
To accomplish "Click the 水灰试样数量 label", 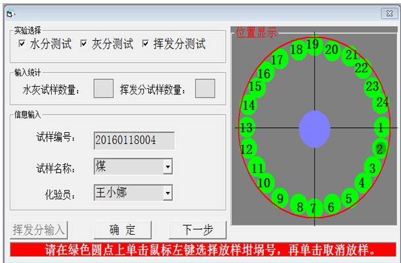I will (x=51, y=90).
